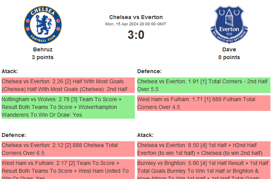Click the 3:0 final score
272x179 pixels.
pos(136,35)
